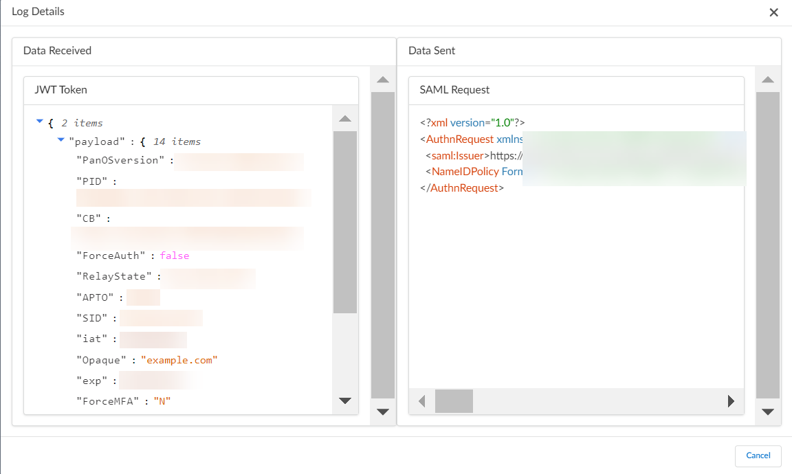Click JWT Token inner scroll up arrow

(345, 119)
